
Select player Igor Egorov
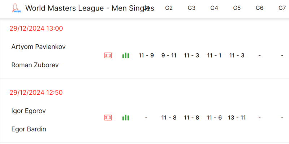pyautogui.click(x=29, y=111)
